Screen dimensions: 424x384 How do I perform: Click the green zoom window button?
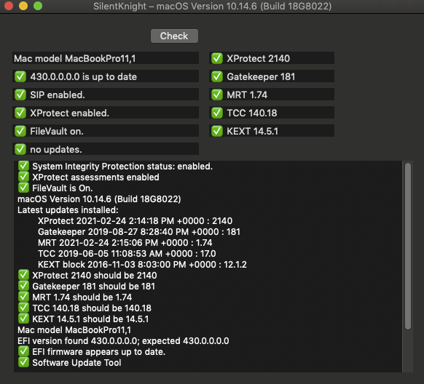pos(38,6)
